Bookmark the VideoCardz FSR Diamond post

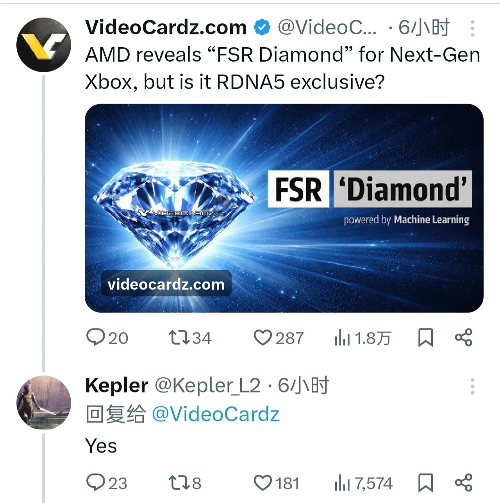click(425, 338)
